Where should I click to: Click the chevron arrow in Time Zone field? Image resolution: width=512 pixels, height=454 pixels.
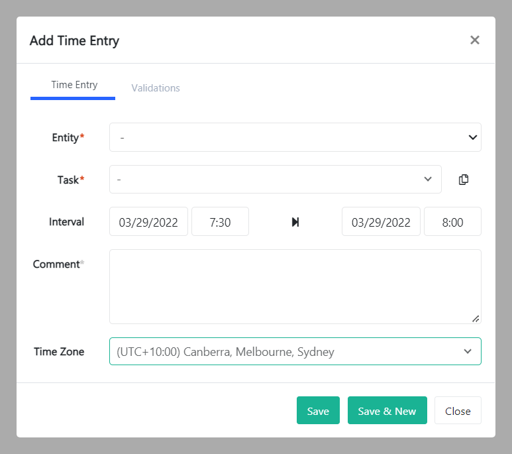coord(468,351)
